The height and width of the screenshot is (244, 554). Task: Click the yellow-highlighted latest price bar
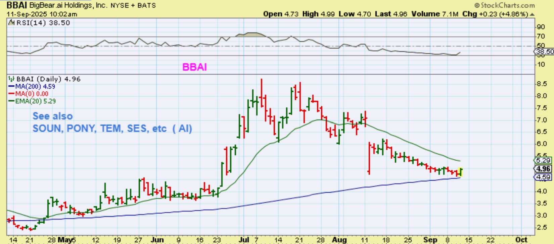460,172
